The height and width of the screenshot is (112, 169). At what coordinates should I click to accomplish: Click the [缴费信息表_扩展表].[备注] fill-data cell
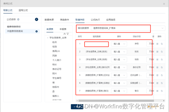click(97, 91)
